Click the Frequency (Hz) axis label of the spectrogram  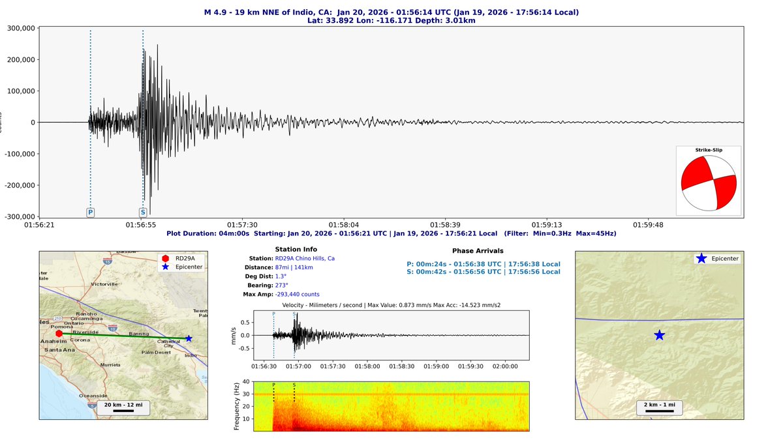coord(237,406)
